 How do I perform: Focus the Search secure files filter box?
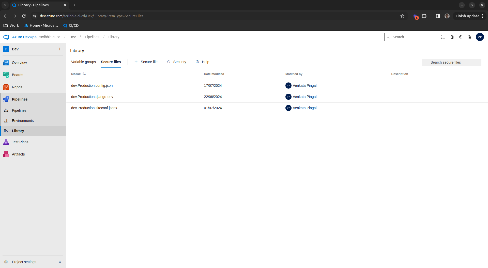coord(451,62)
